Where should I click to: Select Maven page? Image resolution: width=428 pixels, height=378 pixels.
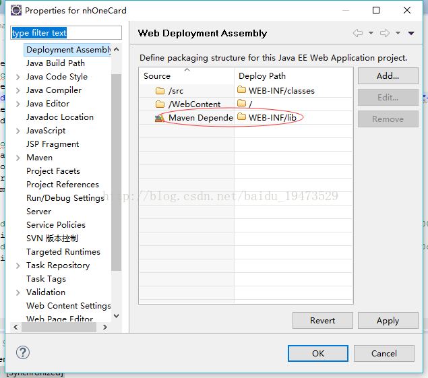tap(39, 158)
